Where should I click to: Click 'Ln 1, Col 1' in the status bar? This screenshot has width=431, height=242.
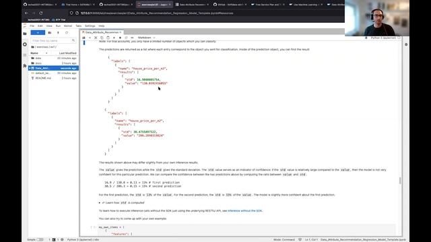tap(311, 239)
